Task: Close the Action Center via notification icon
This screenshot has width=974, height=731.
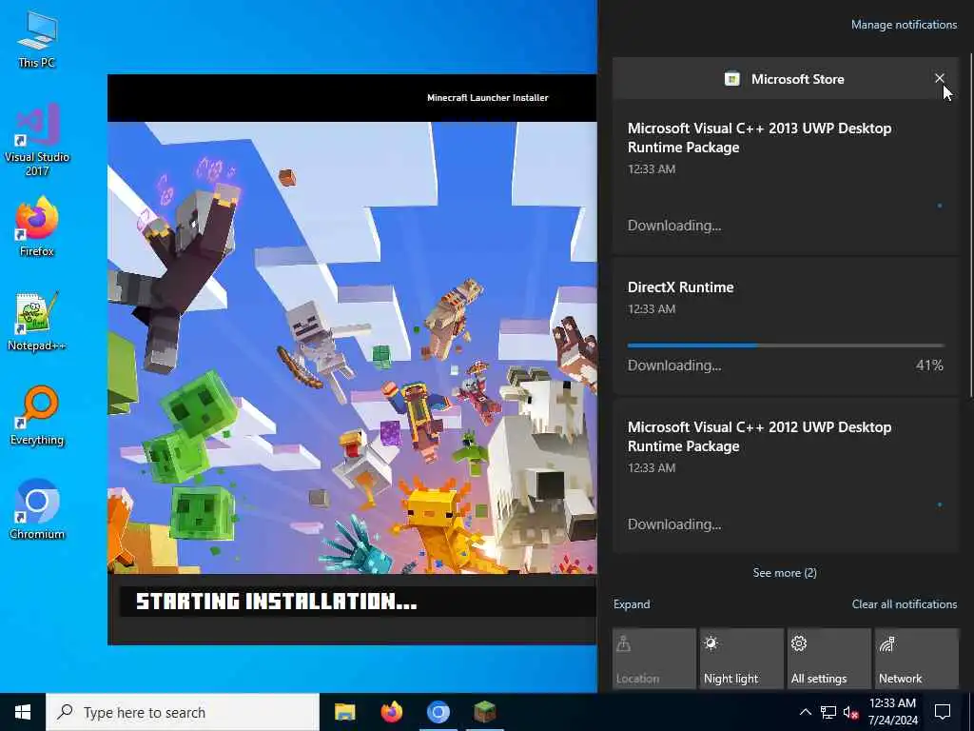Action: point(943,712)
